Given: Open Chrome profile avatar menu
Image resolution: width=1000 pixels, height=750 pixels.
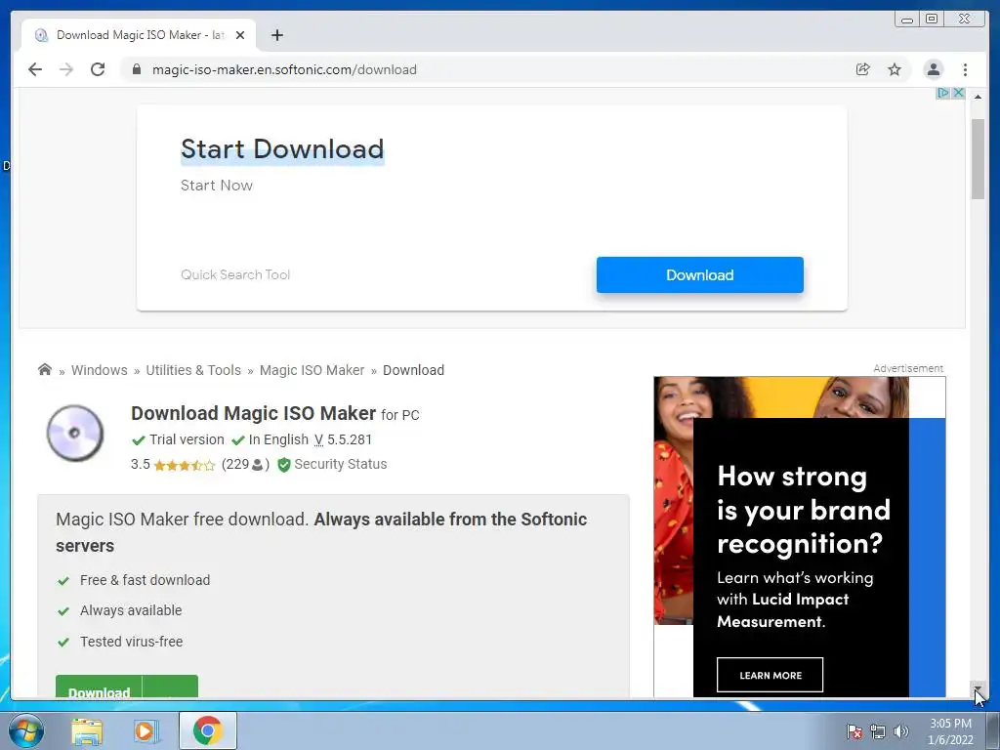Looking at the screenshot, I should pos(933,69).
